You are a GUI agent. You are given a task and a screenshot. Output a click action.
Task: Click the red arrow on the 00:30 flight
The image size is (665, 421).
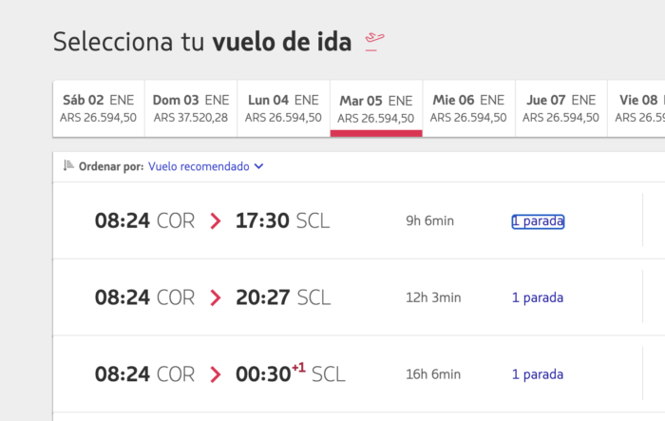click(x=216, y=374)
